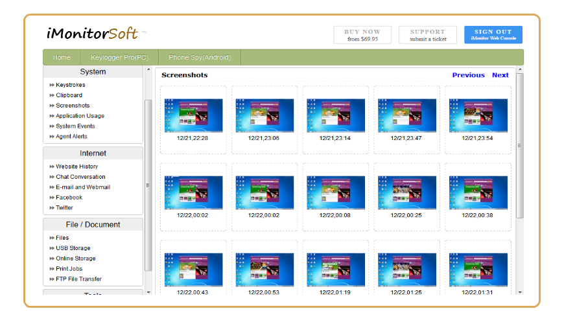Open Agent Alerts log
Viewport: 564px width, 311px height.
[71, 137]
